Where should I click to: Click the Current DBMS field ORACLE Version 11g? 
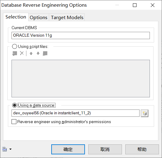81,35
